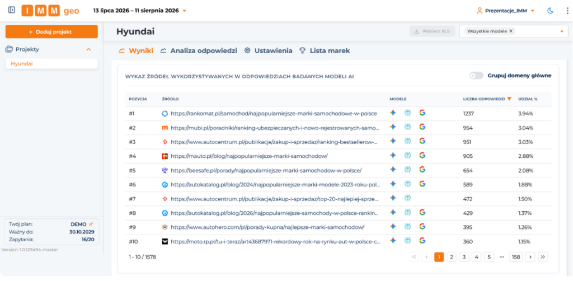Viewport: 573px width, 281px height.
Task: Open the Ustawienia tab
Action: point(268,51)
